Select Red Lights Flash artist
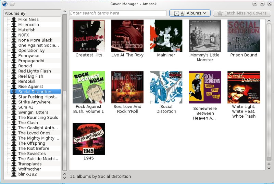The width and height of the screenshot is (274, 184). pyautogui.click(x=36, y=71)
